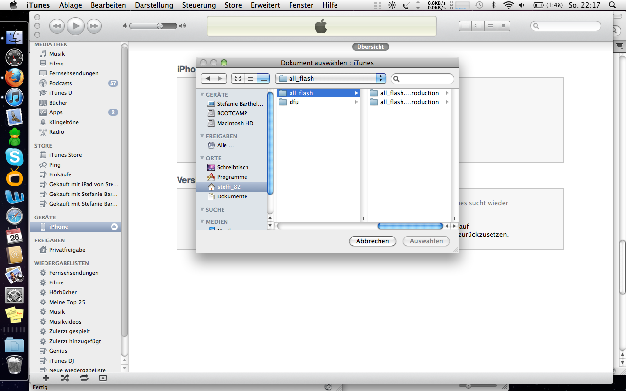Screen dimensions: 626x391
Task: Open the Steuerung menu
Action: point(199,5)
